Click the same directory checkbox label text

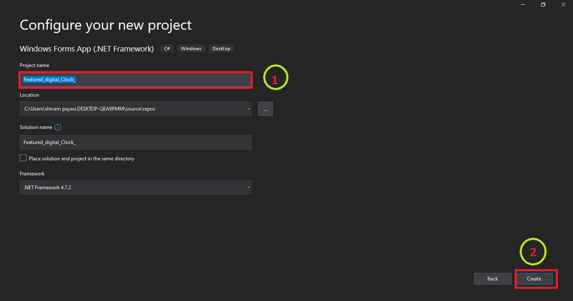(x=81, y=159)
